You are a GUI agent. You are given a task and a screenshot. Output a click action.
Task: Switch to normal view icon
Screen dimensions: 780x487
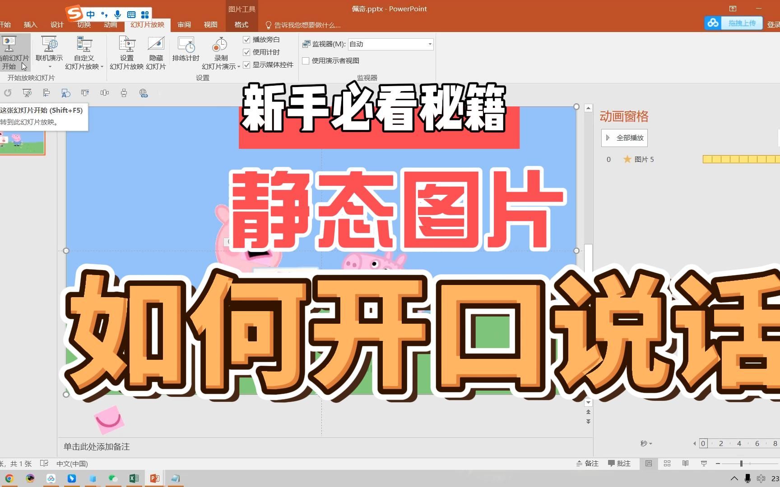click(x=649, y=464)
